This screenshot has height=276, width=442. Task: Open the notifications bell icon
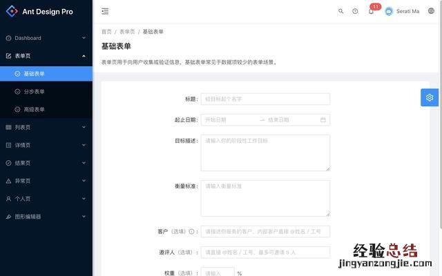[371, 12]
